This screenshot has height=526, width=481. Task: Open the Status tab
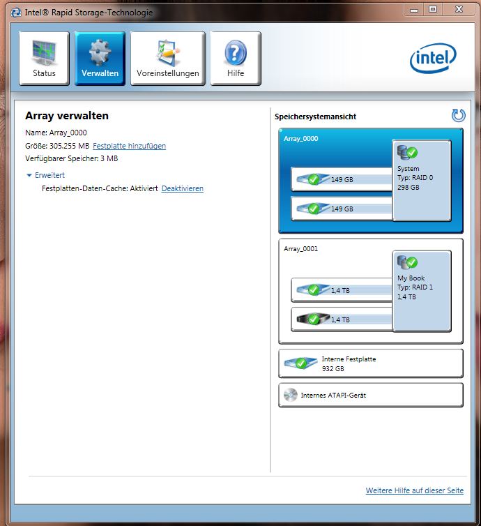pos(44,59)
